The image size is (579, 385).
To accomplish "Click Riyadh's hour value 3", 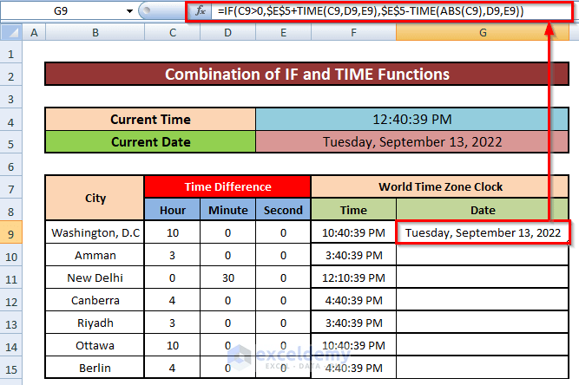I will click(173, 323).
